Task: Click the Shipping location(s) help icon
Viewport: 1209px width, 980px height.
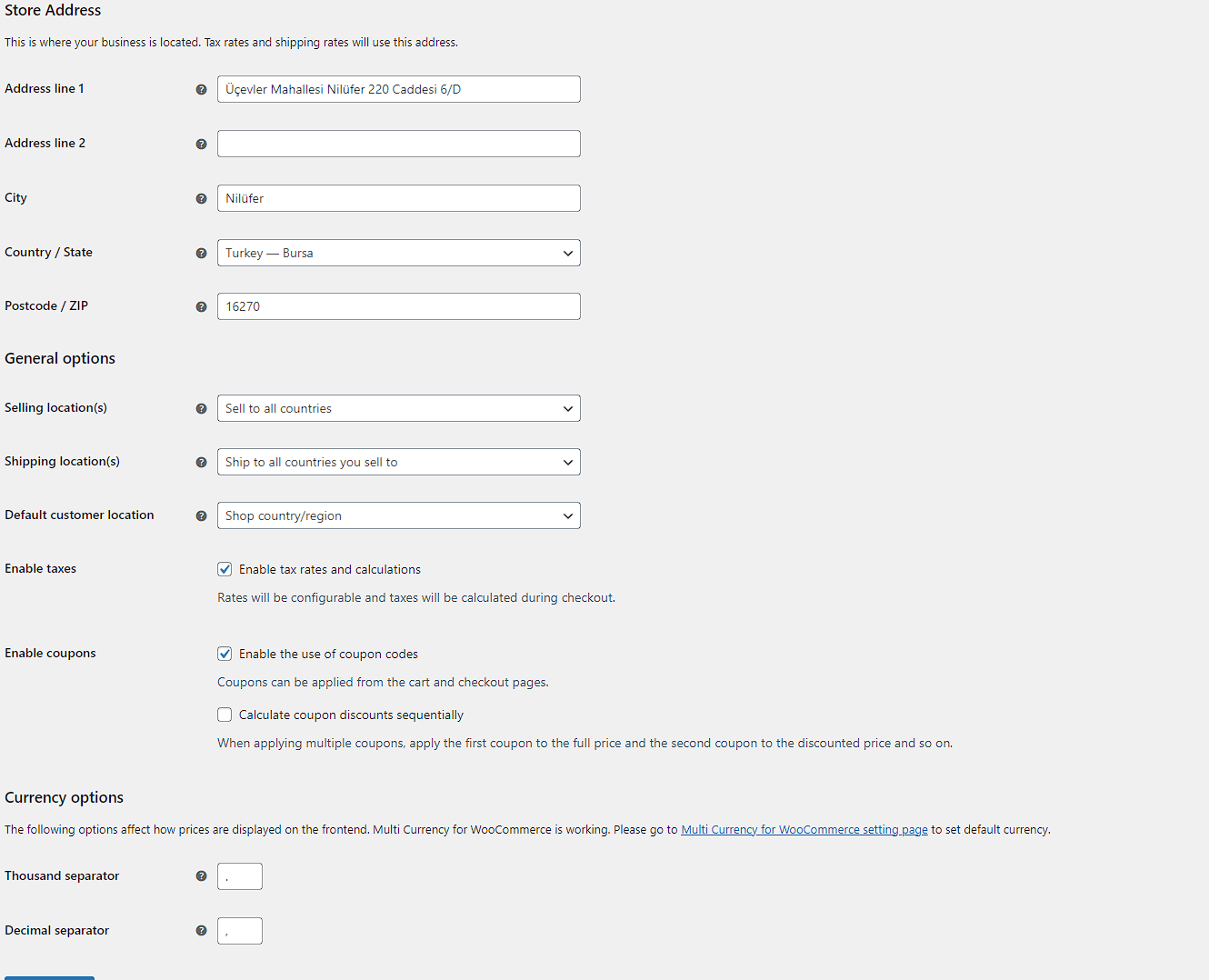Action: tap(202, 462)
